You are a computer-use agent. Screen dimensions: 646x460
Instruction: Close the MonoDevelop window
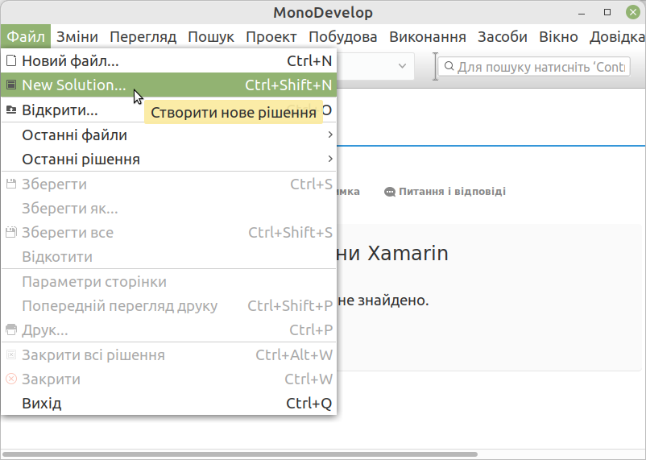(x=633, y=12)
